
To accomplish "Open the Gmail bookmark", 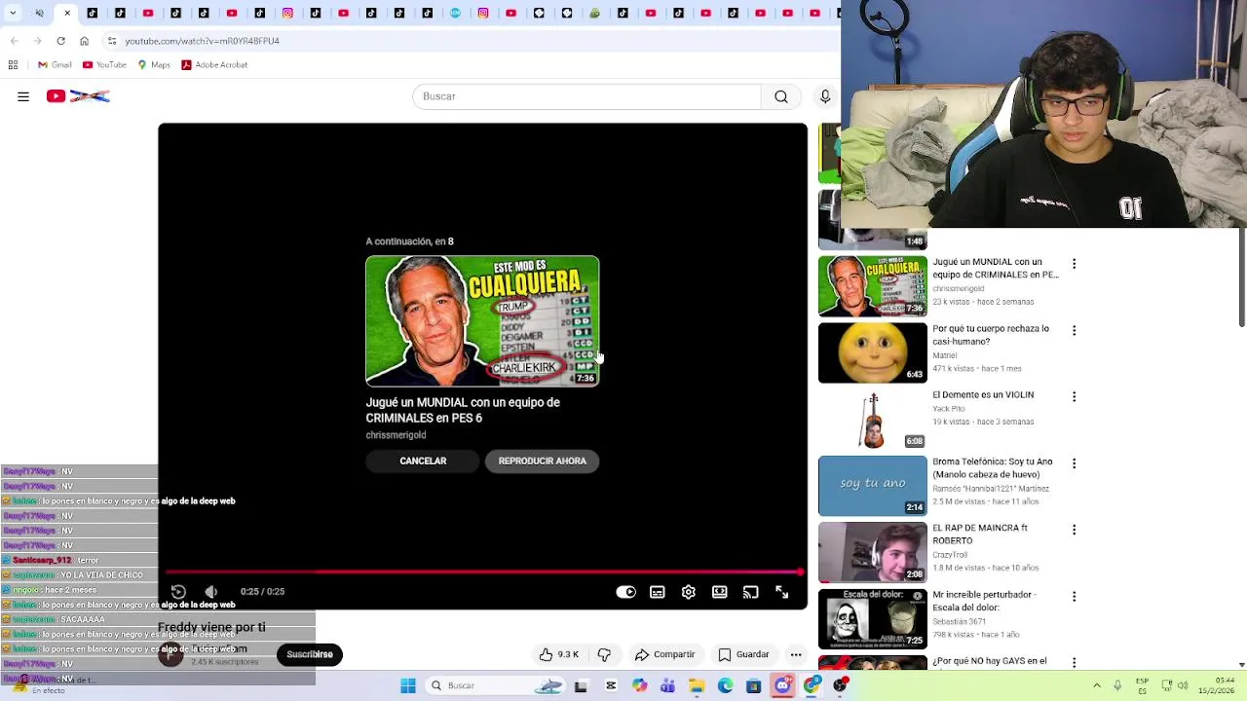I will tap(55, 65).
